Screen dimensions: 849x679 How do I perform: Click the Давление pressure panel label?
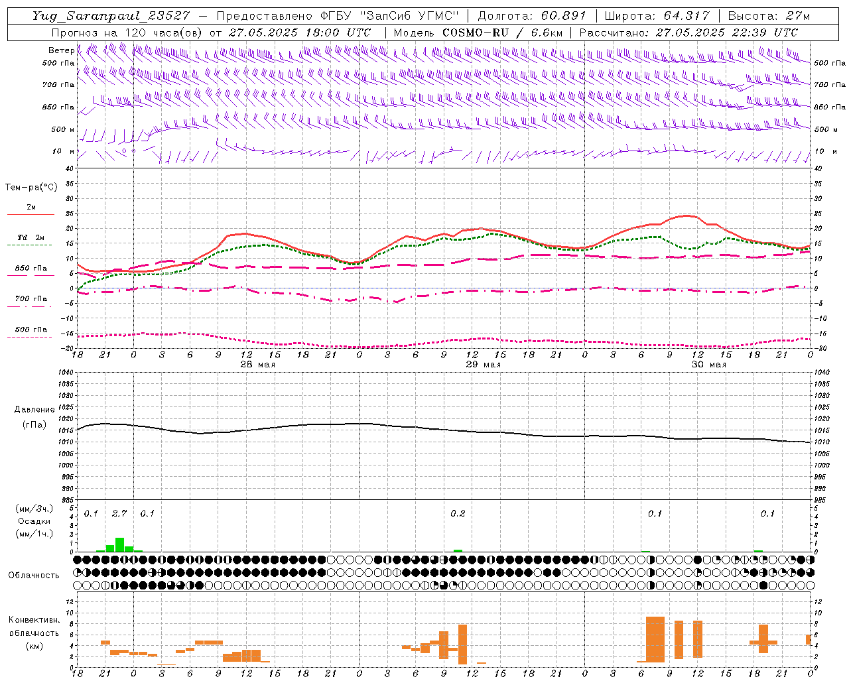pyautogui.click(x=34, y=410)
